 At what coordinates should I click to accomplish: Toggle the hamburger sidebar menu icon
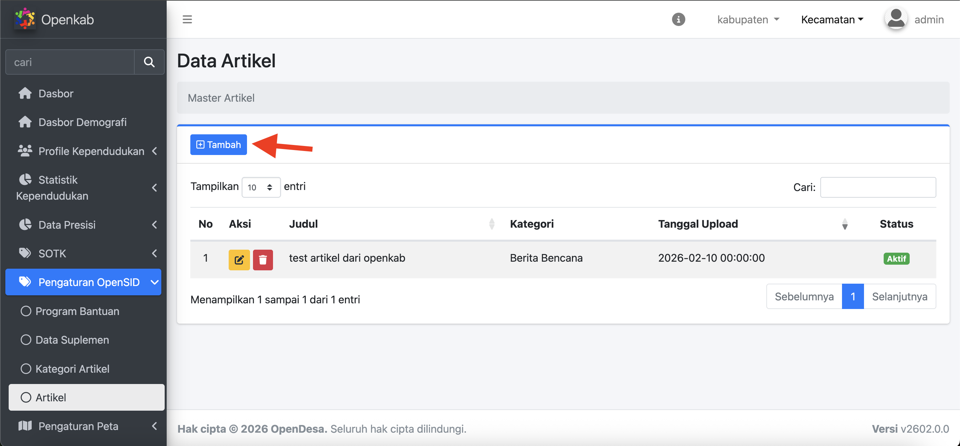(187, 19)
